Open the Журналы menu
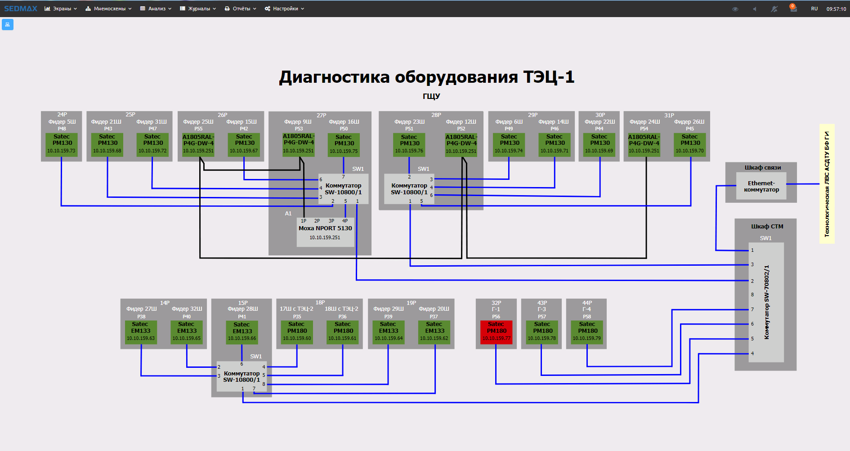Viewport: 850px width, 451px height. 198,9
